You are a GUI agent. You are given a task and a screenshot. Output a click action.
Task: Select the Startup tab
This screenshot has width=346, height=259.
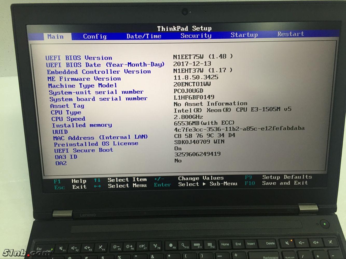click(x=244, y=35)
